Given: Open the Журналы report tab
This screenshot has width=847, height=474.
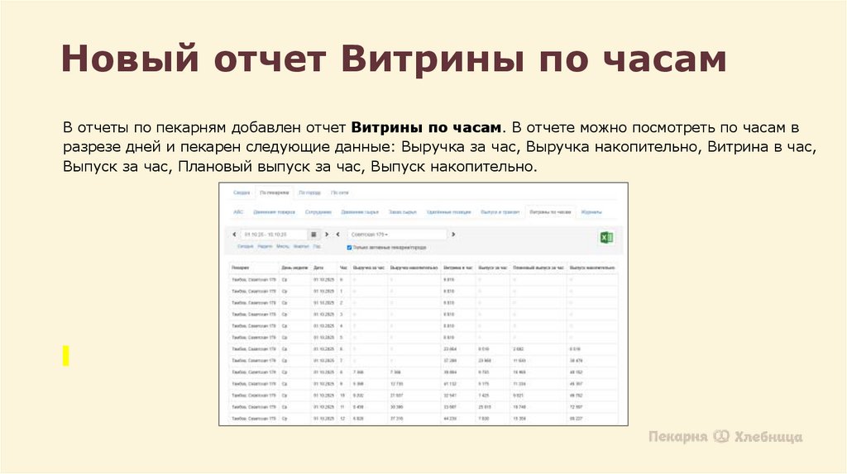Looking at the screenshot, I should [x=591, y=212].
